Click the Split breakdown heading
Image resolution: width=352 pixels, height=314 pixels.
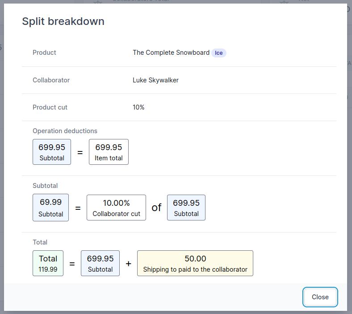click(63, 21)
